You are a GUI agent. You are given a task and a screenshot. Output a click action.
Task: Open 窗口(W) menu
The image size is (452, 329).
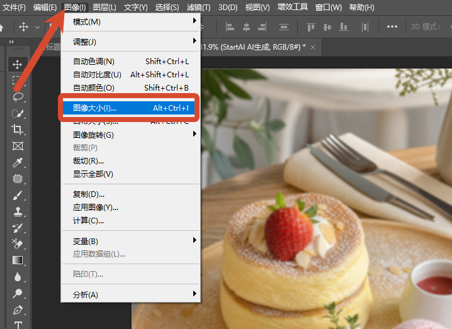pyautogui.click(x=329, y=7)
